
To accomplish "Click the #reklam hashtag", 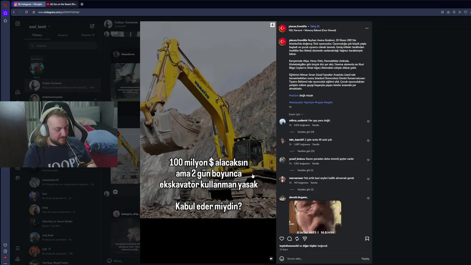I will pos(294,95).
